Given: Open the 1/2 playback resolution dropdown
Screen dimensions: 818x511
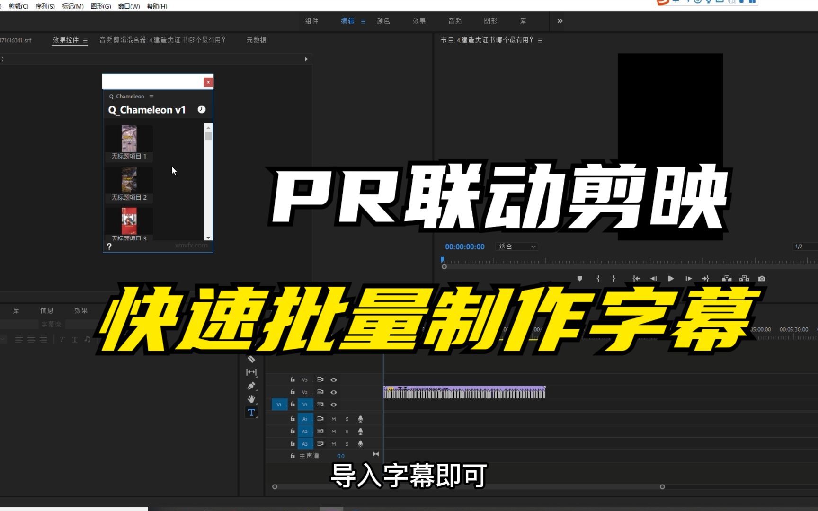Looking at the screenshot, I should point(805,247).
